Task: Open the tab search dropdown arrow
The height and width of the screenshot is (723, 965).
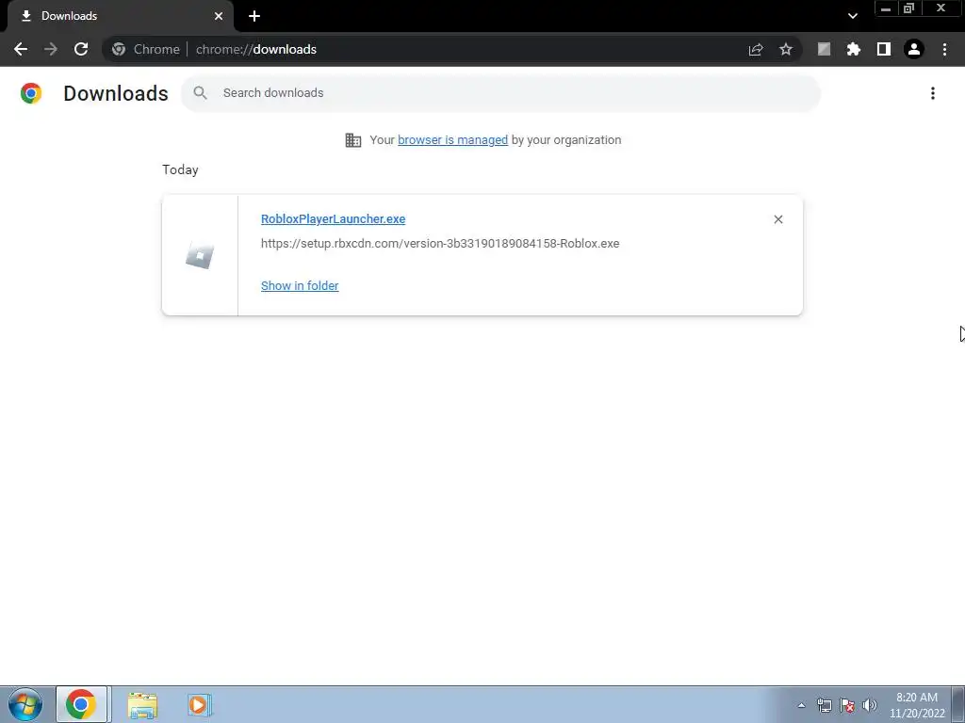Action: tap(852, 16)
